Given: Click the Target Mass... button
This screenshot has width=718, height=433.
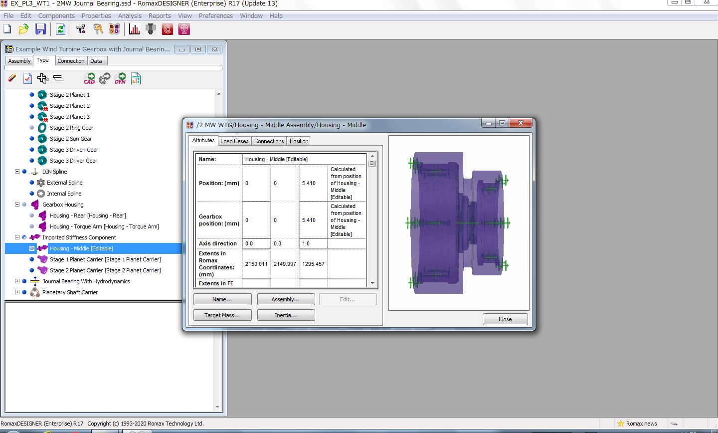Looking at the screenshot, I should (222, 315).
